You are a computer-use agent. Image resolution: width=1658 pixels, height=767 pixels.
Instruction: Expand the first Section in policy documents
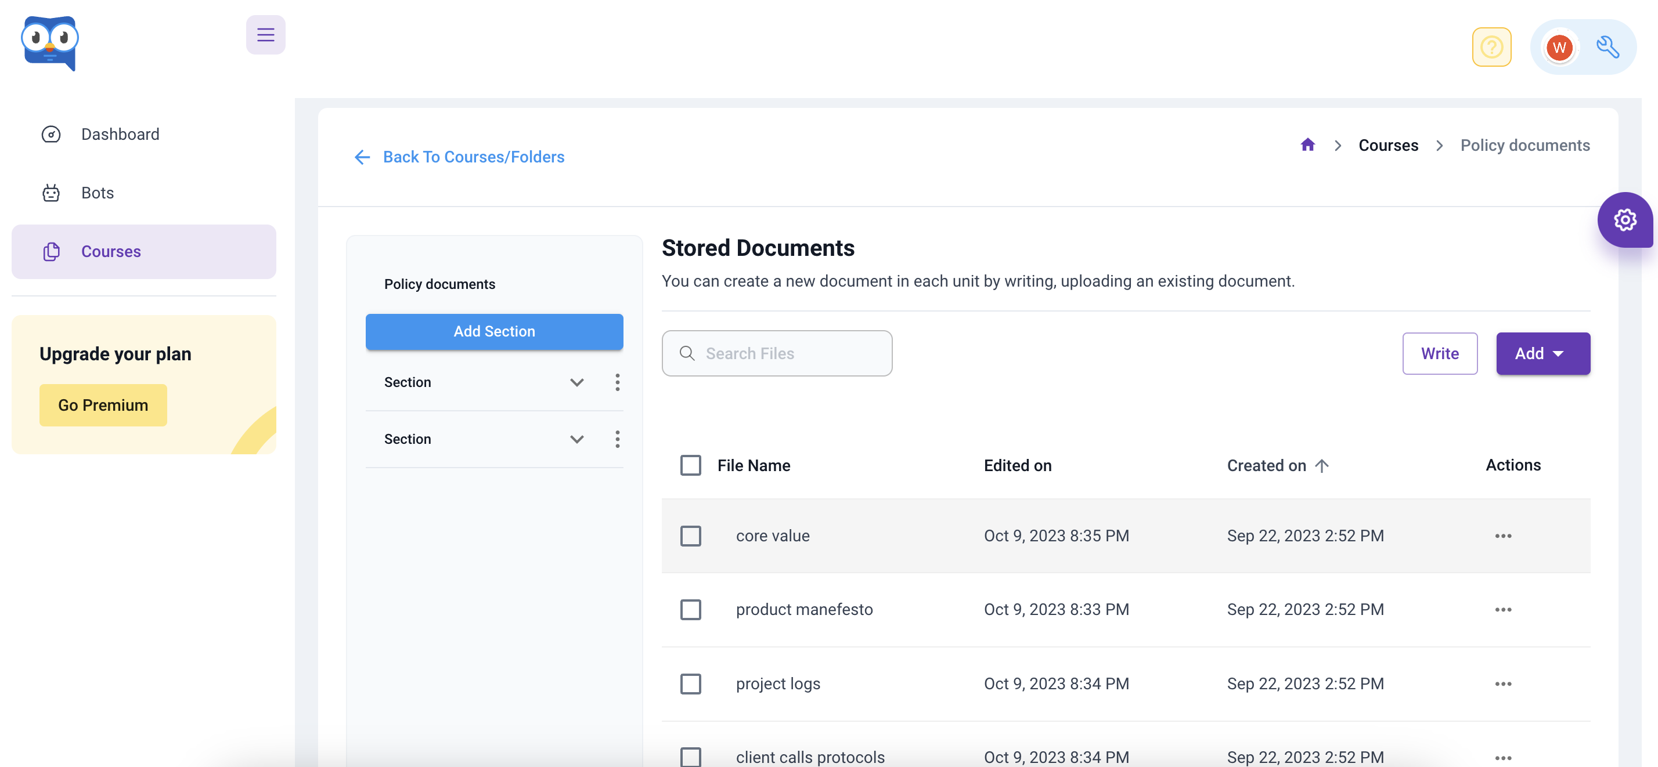(577, 381)
